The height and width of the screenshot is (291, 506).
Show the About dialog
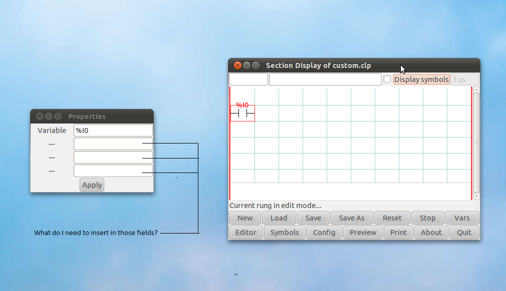(x=431, y=232)
